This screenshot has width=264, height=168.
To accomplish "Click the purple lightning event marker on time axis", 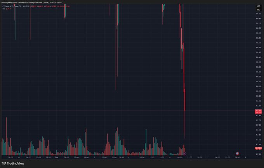I will [185, 153].
